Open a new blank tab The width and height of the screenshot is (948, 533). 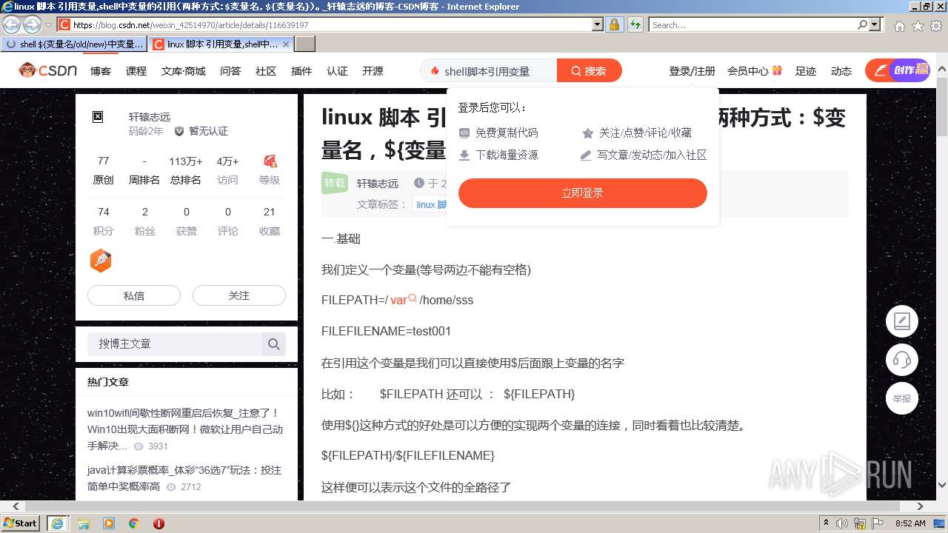(305, 44)
